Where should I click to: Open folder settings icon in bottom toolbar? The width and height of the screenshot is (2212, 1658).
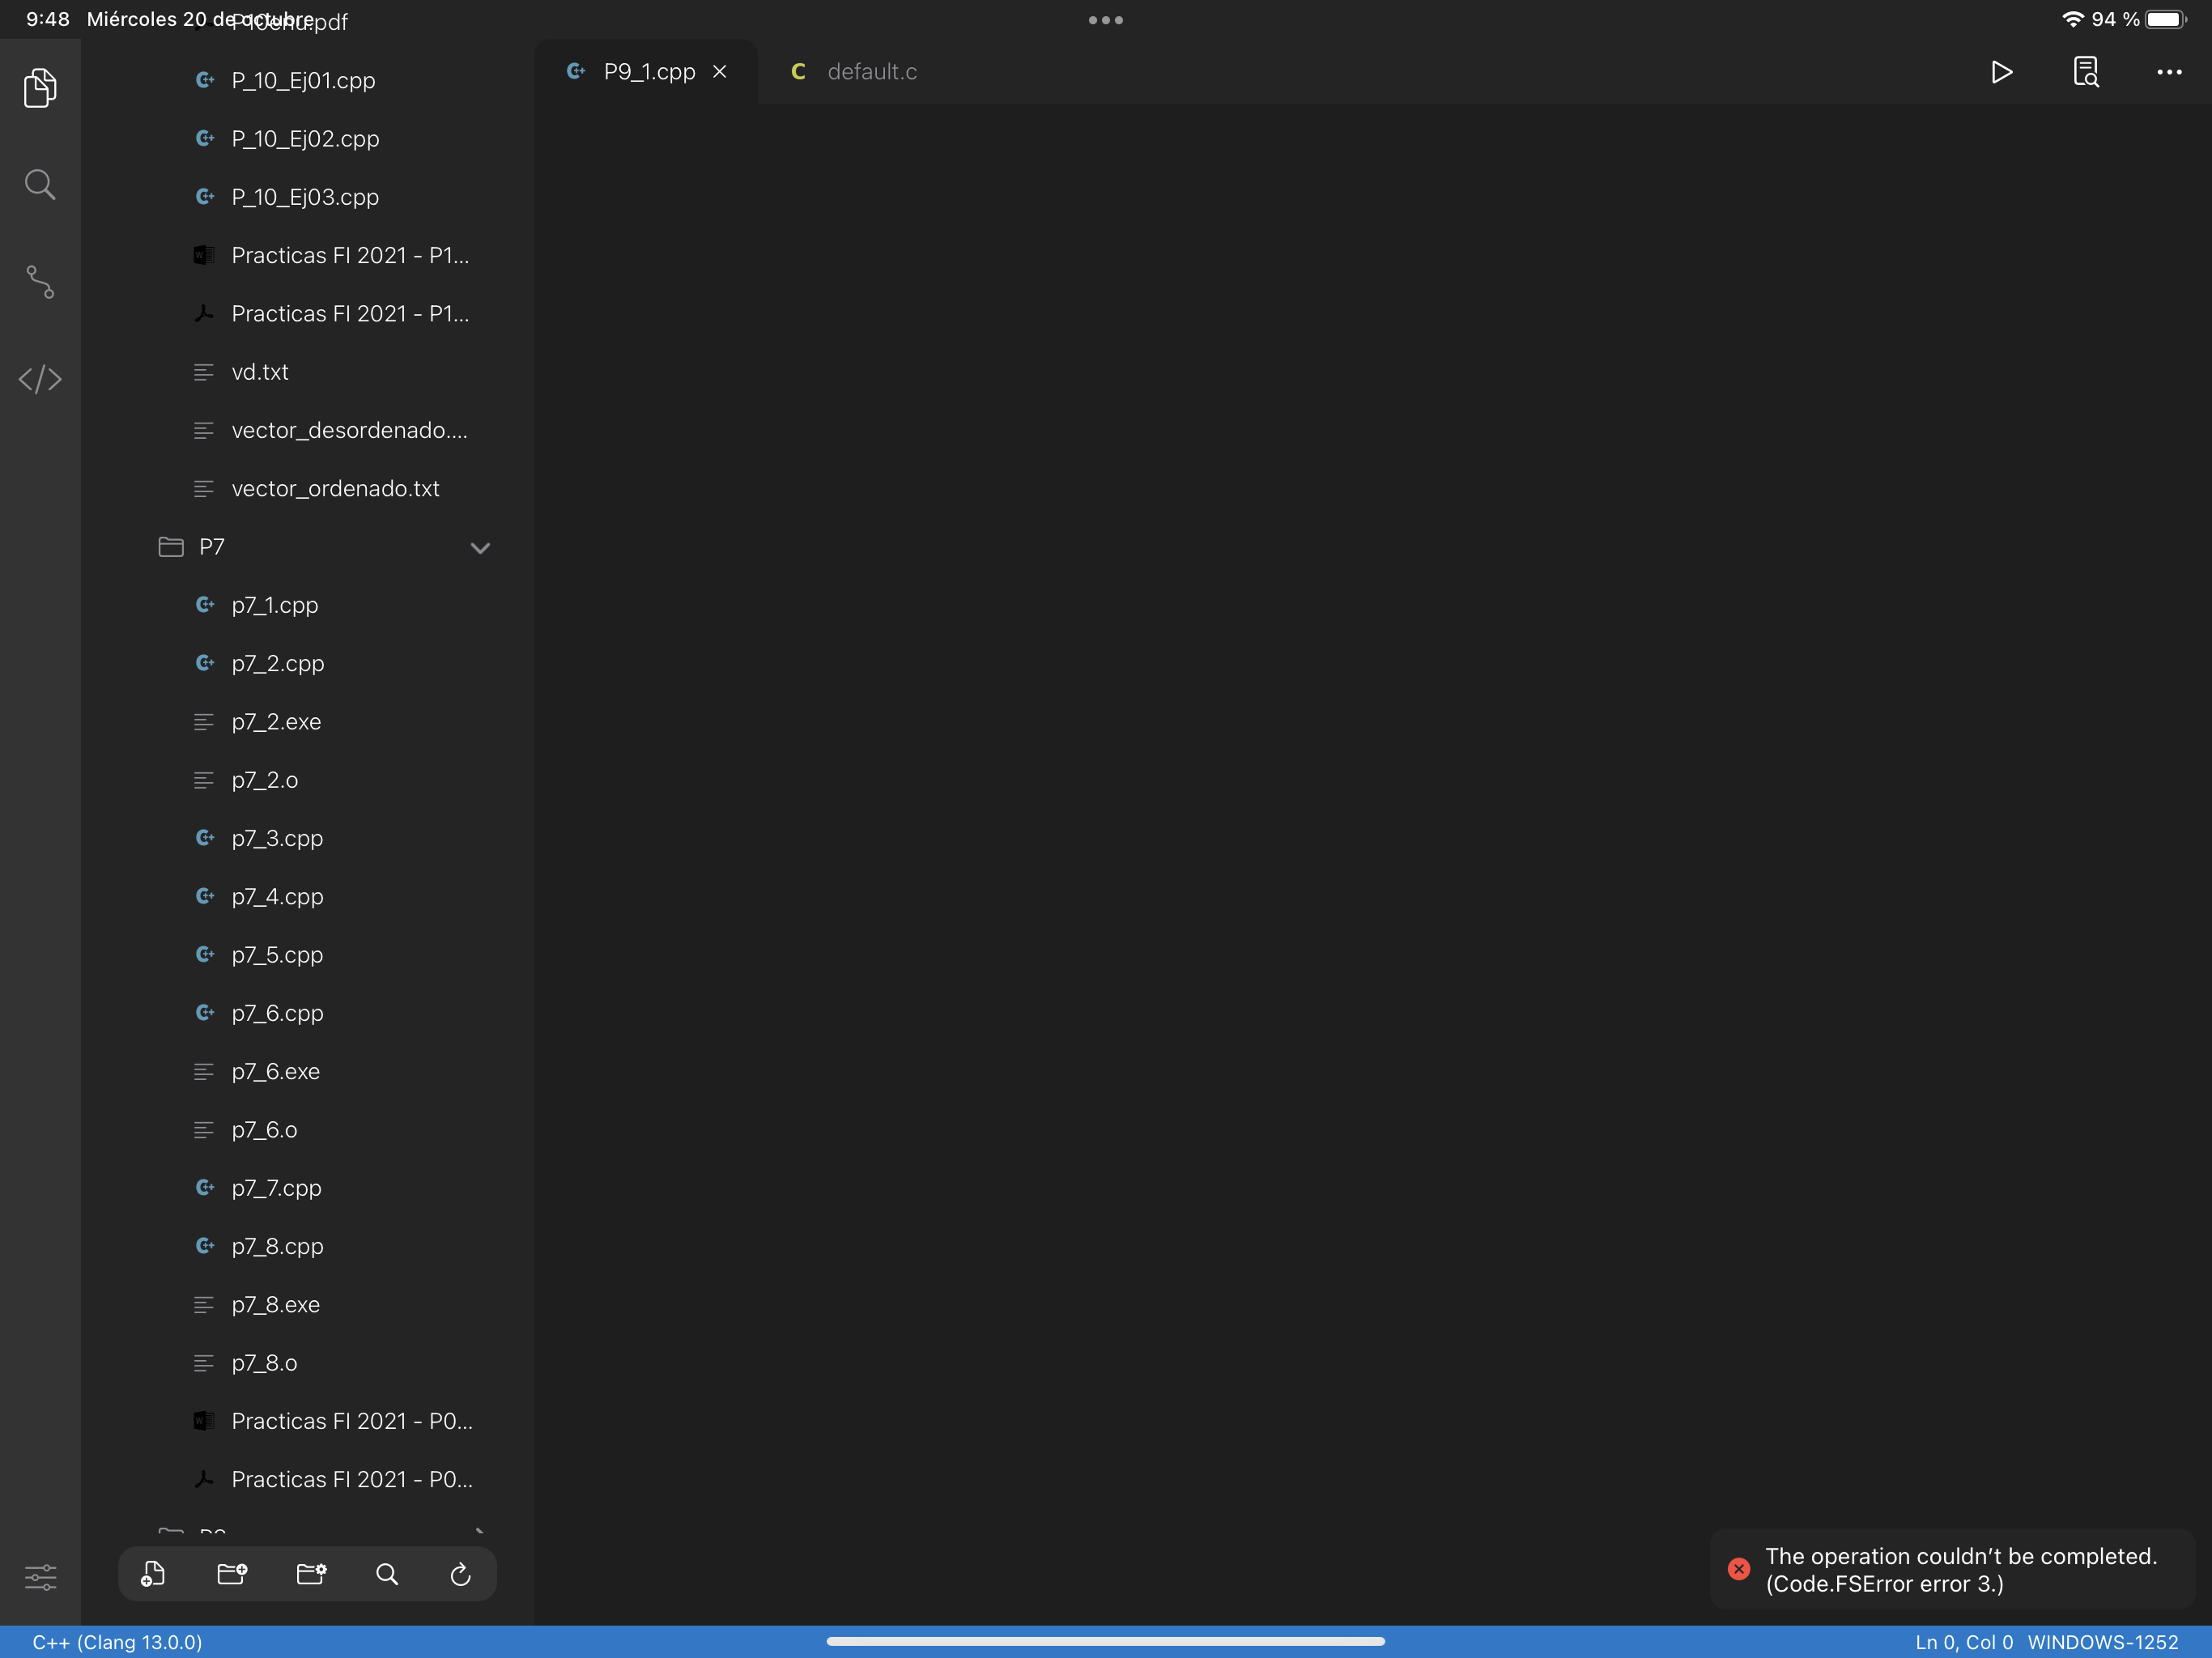[x=311, y=1574]
